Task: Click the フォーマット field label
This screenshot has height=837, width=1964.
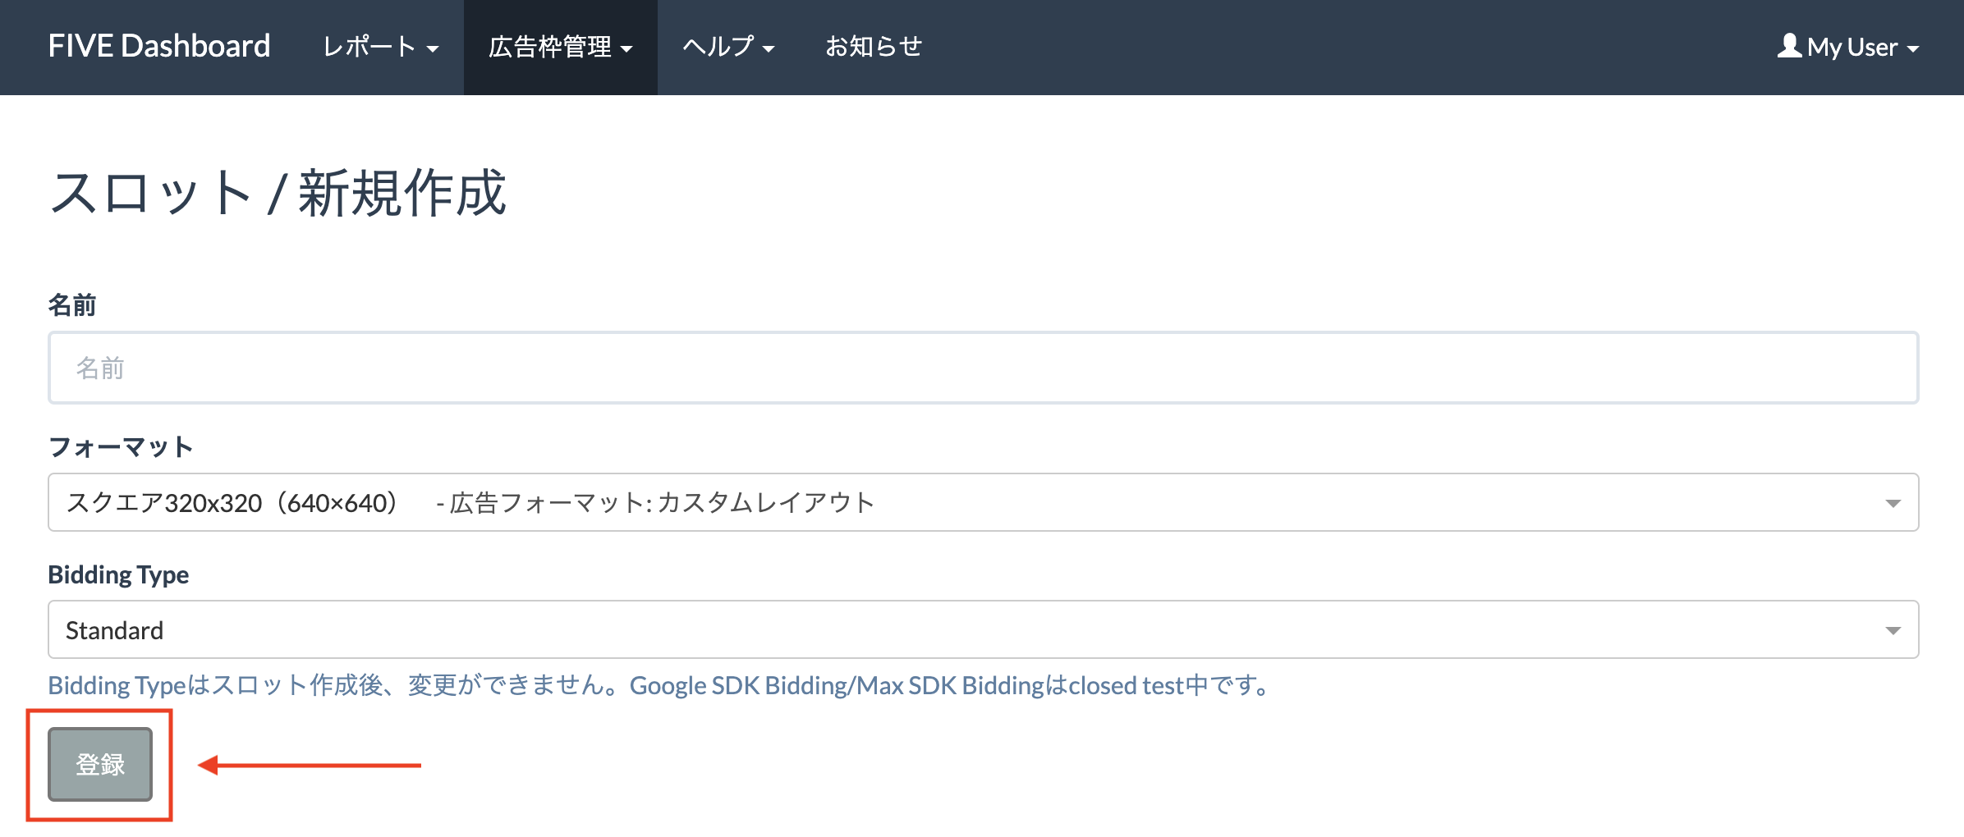Action: (x=121, y=447)
